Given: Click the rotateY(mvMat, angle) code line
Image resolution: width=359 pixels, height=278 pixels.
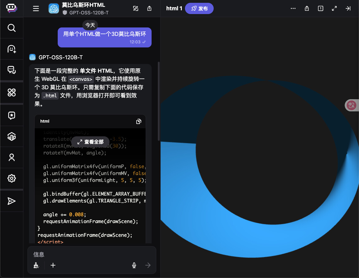Looking at the screenshot, I should point(75,153).
